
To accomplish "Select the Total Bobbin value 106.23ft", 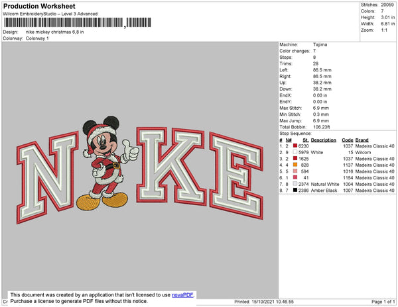I will [x=322, y=127].
